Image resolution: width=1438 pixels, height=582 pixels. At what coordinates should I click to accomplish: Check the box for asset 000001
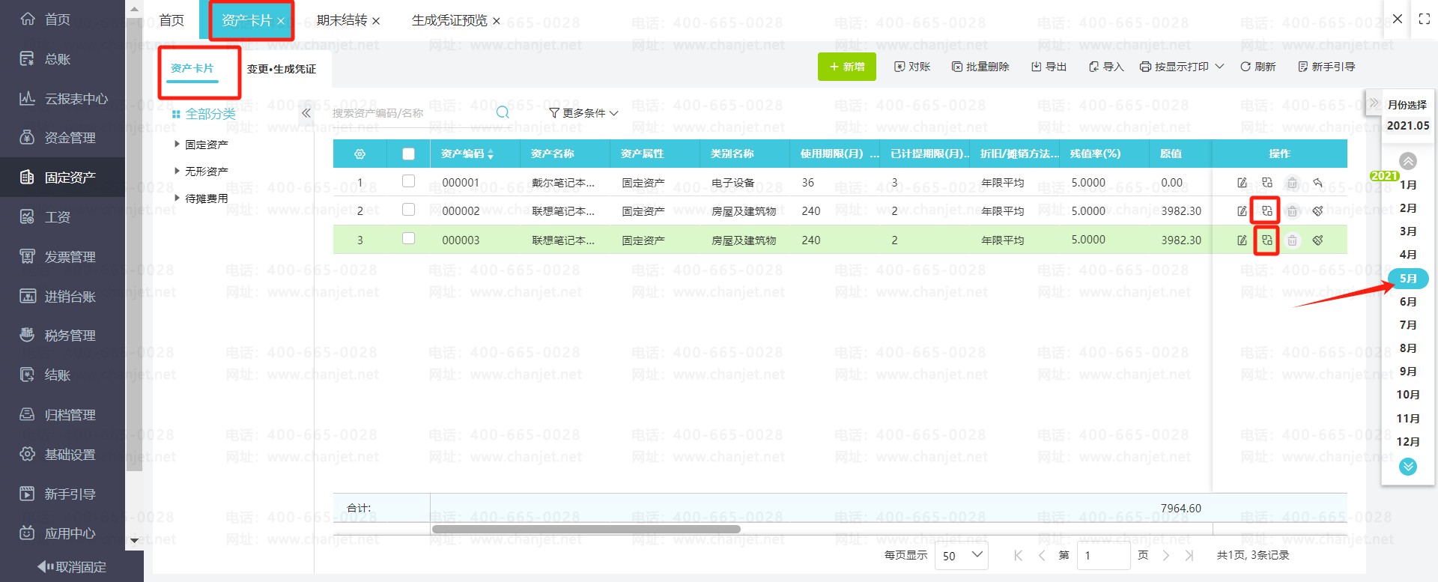[x=408, y=181]
